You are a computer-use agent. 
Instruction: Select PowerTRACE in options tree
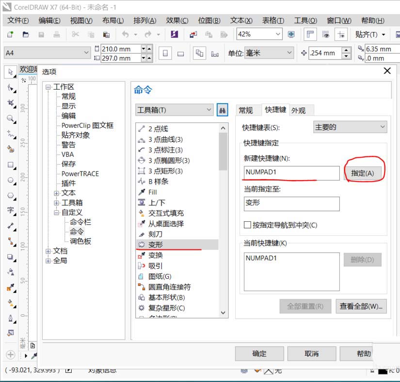[80, 174]
